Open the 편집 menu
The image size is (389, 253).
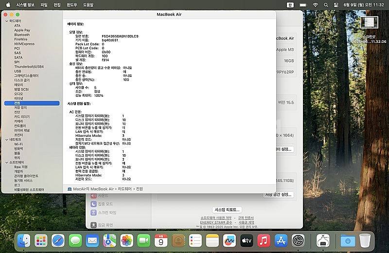57,5
